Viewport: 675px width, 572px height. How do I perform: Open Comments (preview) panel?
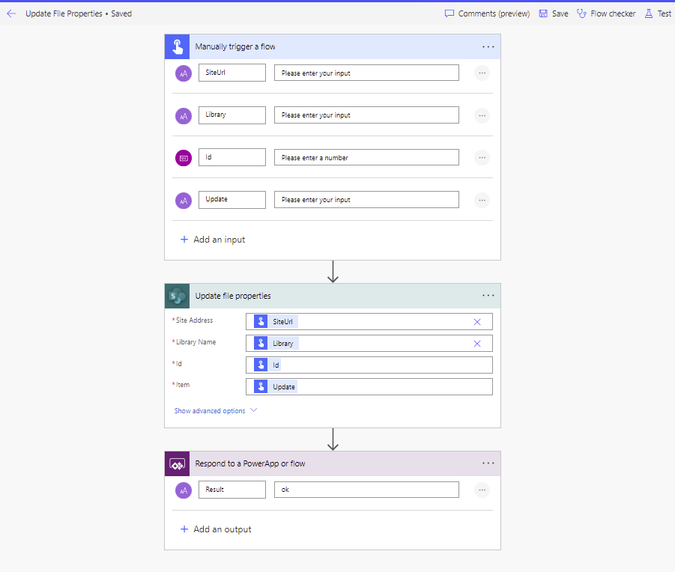coord(487,13)
